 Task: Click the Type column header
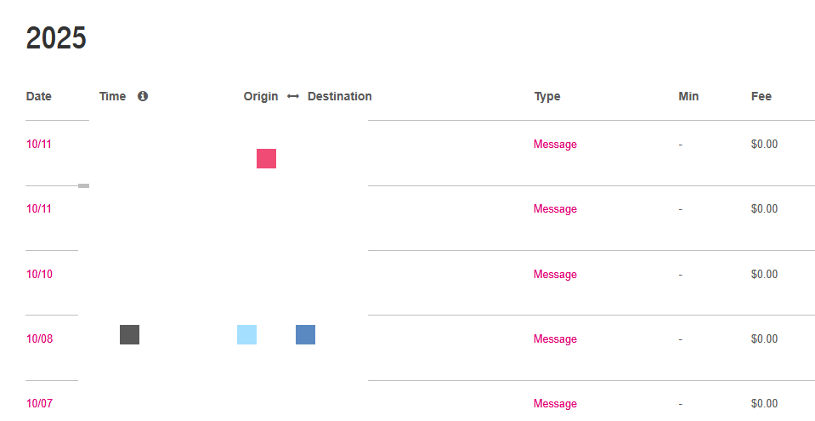pos(547,96)
